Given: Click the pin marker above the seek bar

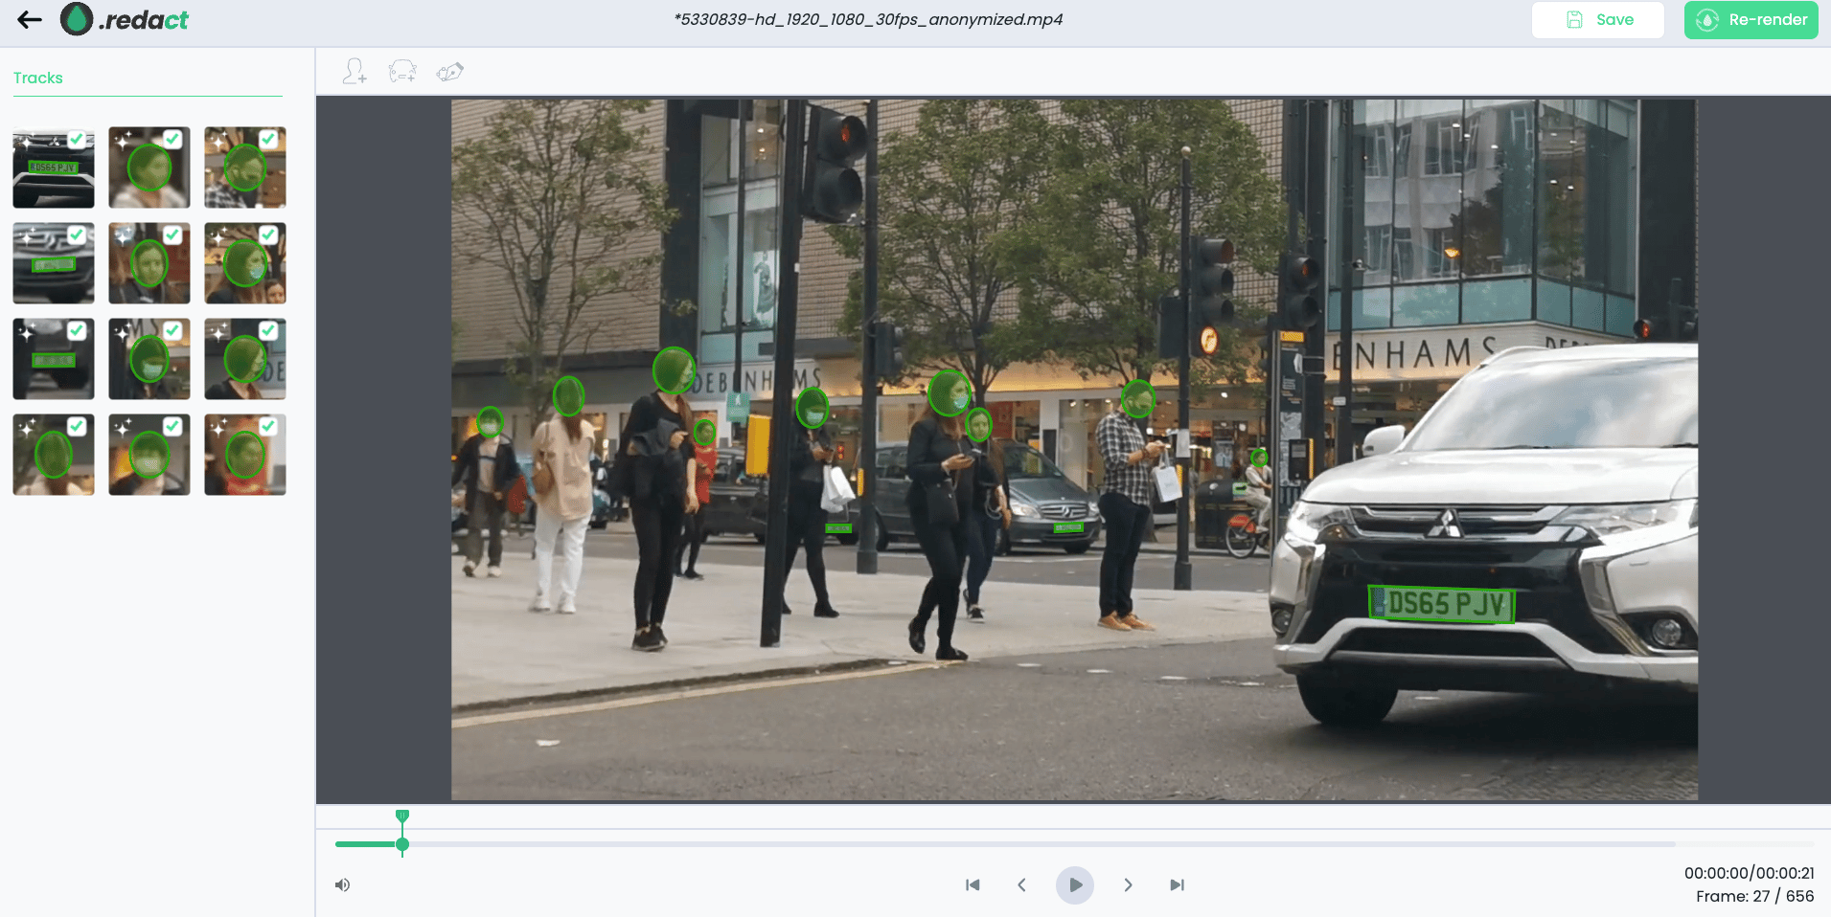Looking at the screenshot, I should point(402,816).
